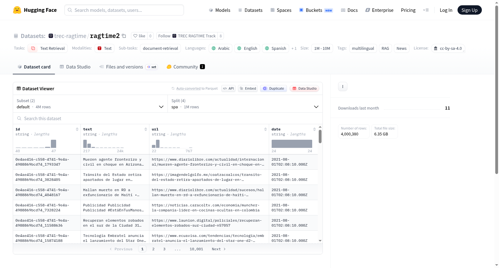The height and width of the screenshot is (268, 499).
Task: Jump to last page 10,001
Action: (x=196, y=249)
